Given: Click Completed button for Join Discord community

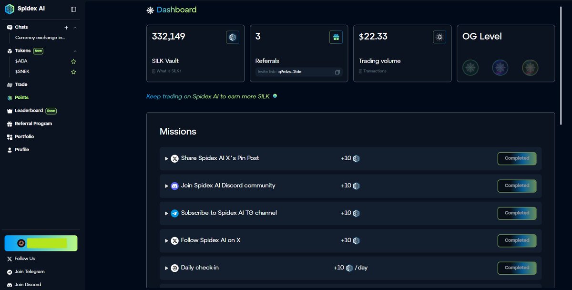Looking at the screenshot, I should point(517,186).
